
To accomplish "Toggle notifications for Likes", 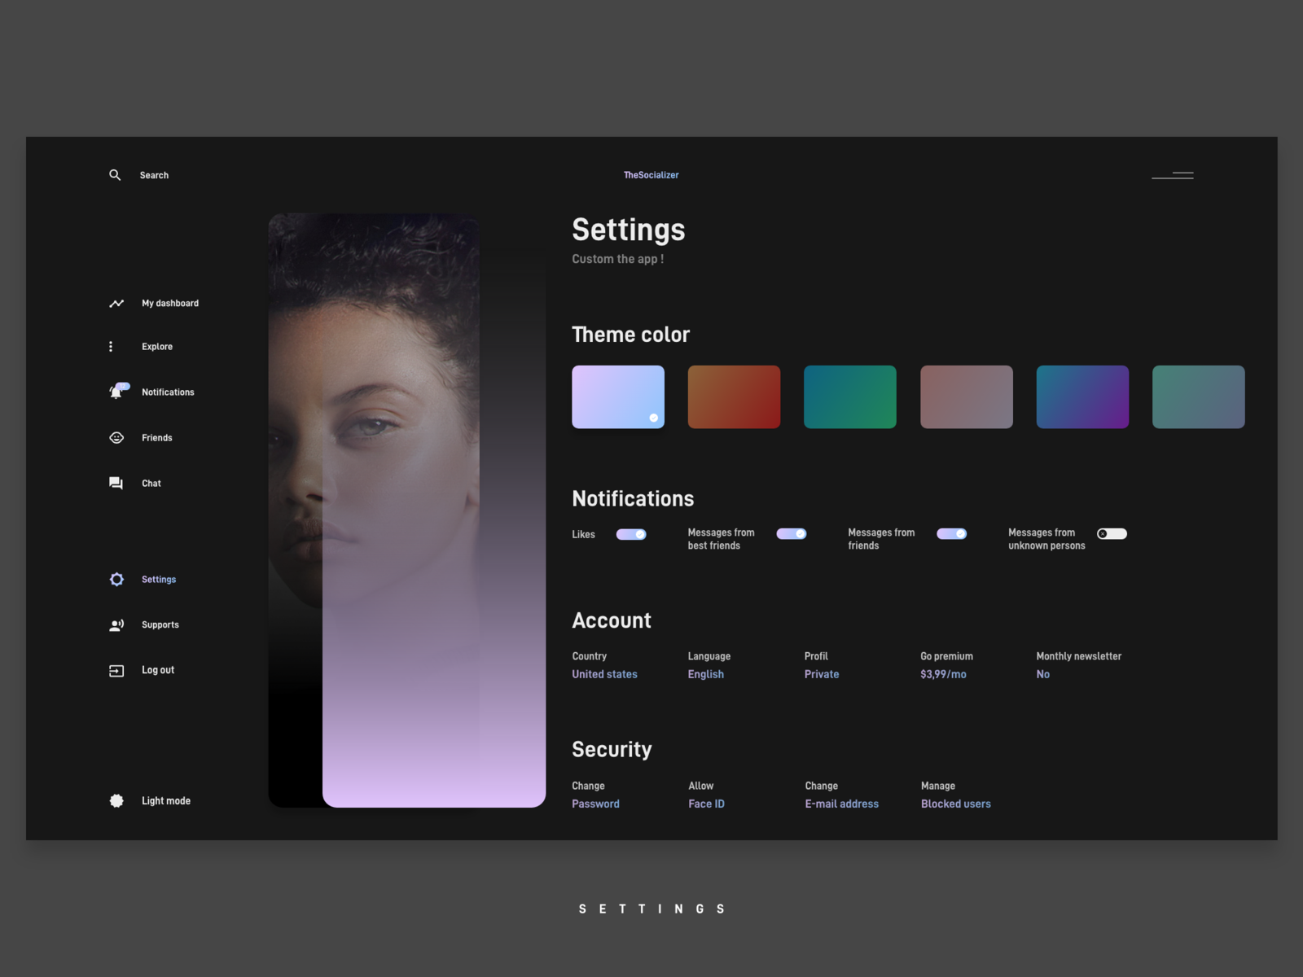I will (x=631, y=533).
